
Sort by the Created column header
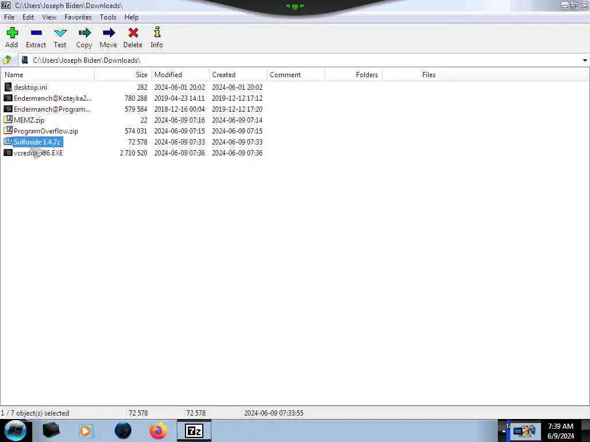(238, 75)
